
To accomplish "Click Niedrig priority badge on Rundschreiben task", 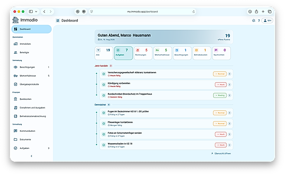I will [220, 95].
